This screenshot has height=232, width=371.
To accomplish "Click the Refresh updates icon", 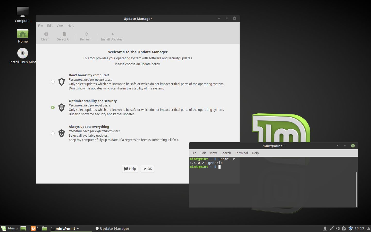I will pyautogui.click(x=86, y=34).
